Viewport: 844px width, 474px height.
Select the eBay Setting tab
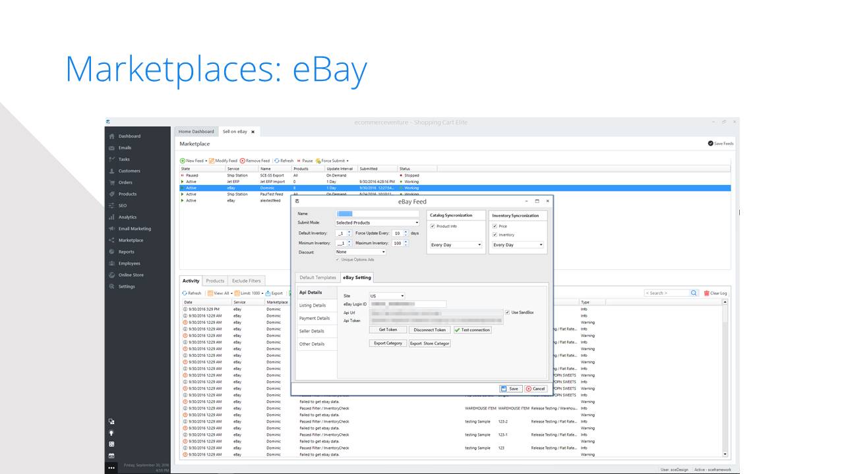click(x=357, y=277)
